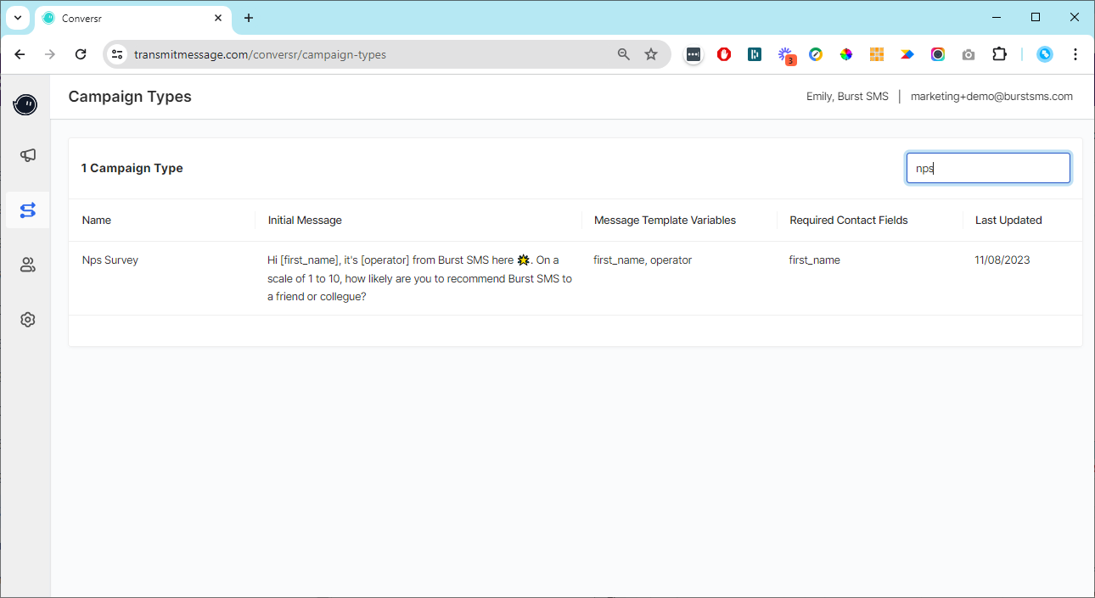The image size is (1095, 598).
Task: Close the Conversr tab
Action: pos(218,18)
